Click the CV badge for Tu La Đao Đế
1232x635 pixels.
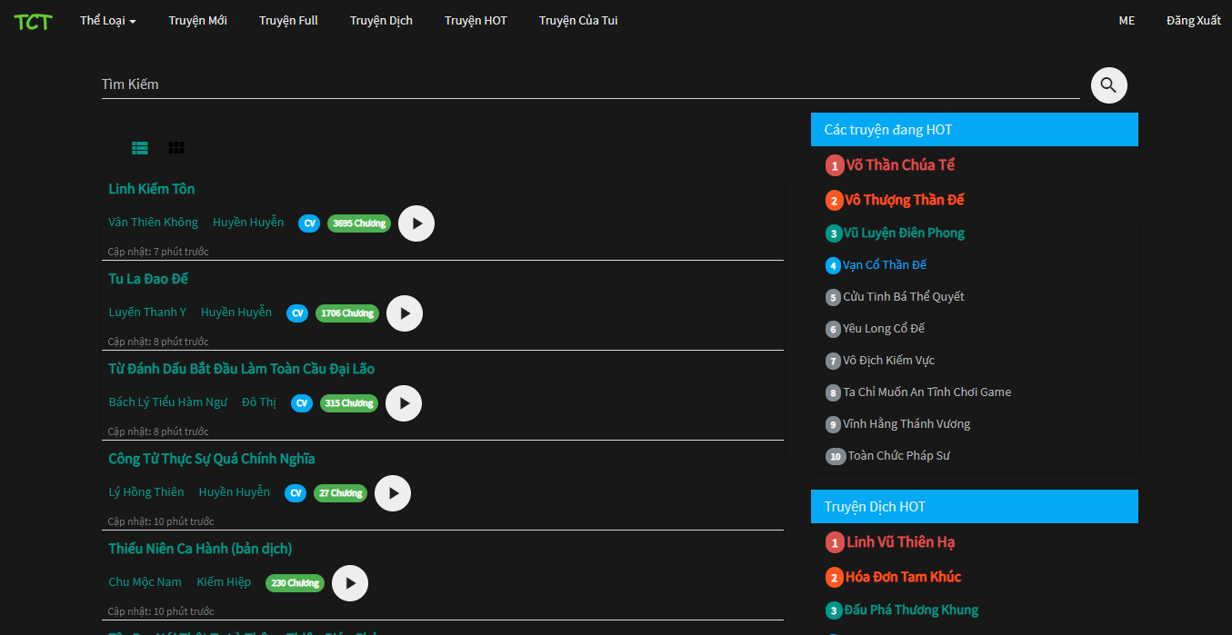(297, 313)
